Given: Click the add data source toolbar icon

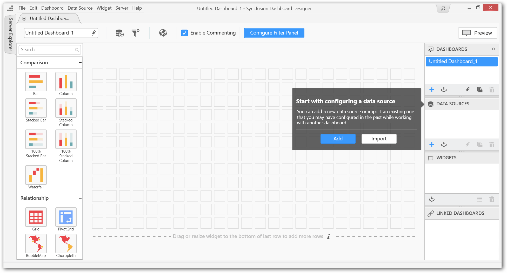Looking at the screenshot, I should [119, 33].
